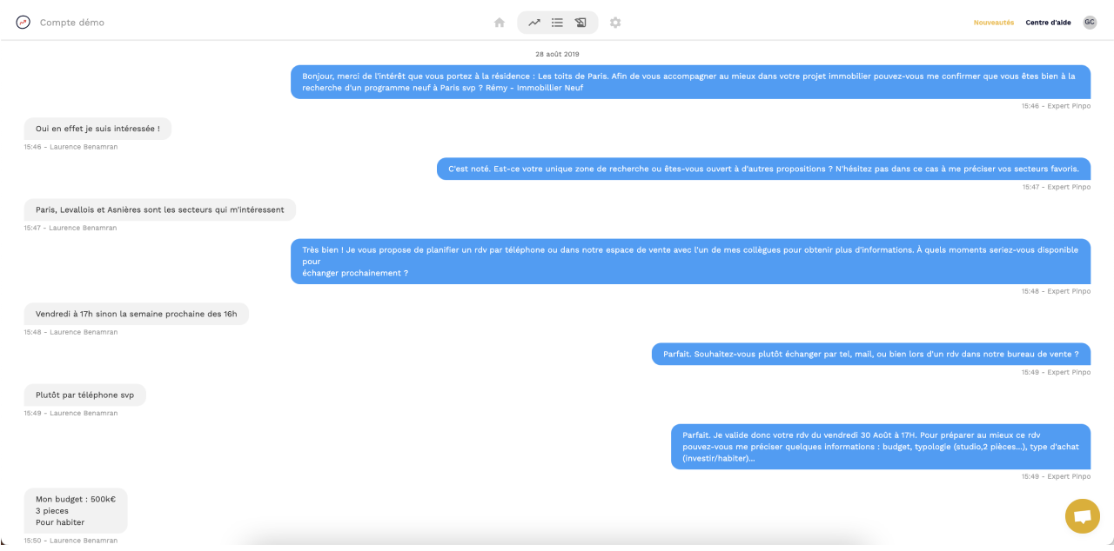Go to Centre d'aide
Screen dimensions: 1114x551
(1049, 23)
